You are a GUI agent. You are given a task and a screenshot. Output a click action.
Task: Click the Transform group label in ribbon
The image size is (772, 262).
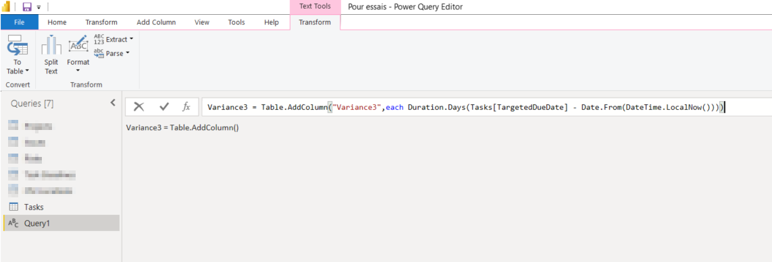tap(86, 85)
